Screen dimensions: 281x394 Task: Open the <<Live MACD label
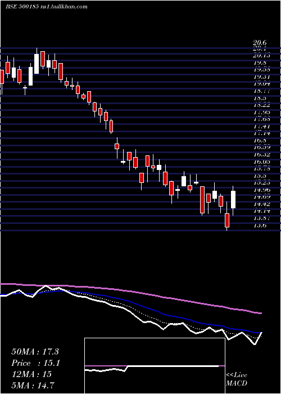(x=237, y=379)
